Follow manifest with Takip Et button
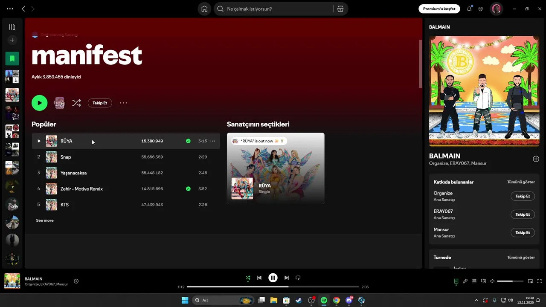Screen dimensions: 546x307 [x=100, y=103]
